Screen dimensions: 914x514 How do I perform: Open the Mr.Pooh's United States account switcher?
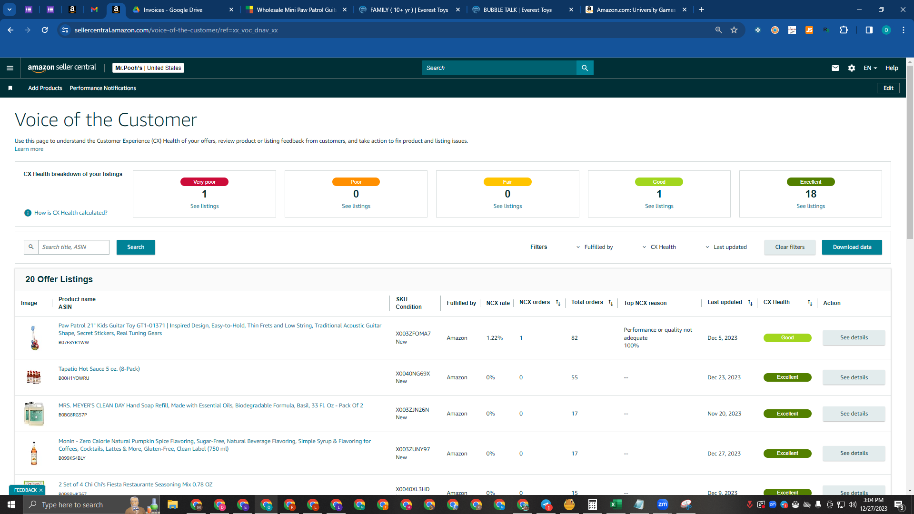pyautogui.click(x=148, y=68)
